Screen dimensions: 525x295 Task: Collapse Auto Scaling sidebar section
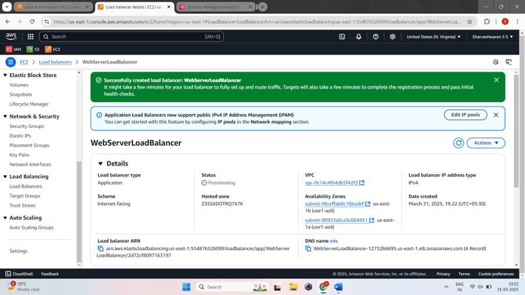(5, 218)
